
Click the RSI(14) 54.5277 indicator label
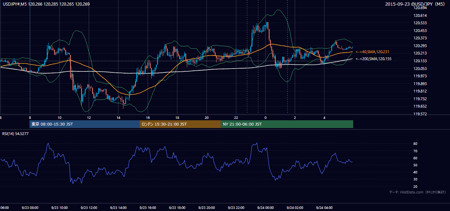coord(15,134)
